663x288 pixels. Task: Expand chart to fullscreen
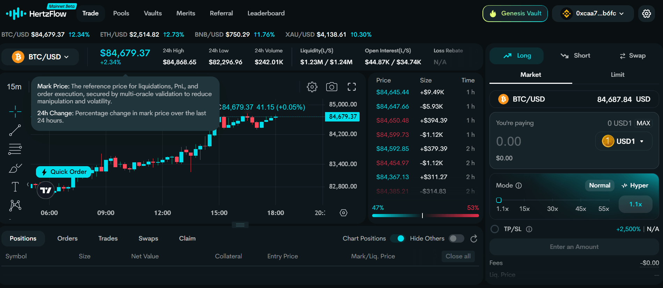pos(352,87)
